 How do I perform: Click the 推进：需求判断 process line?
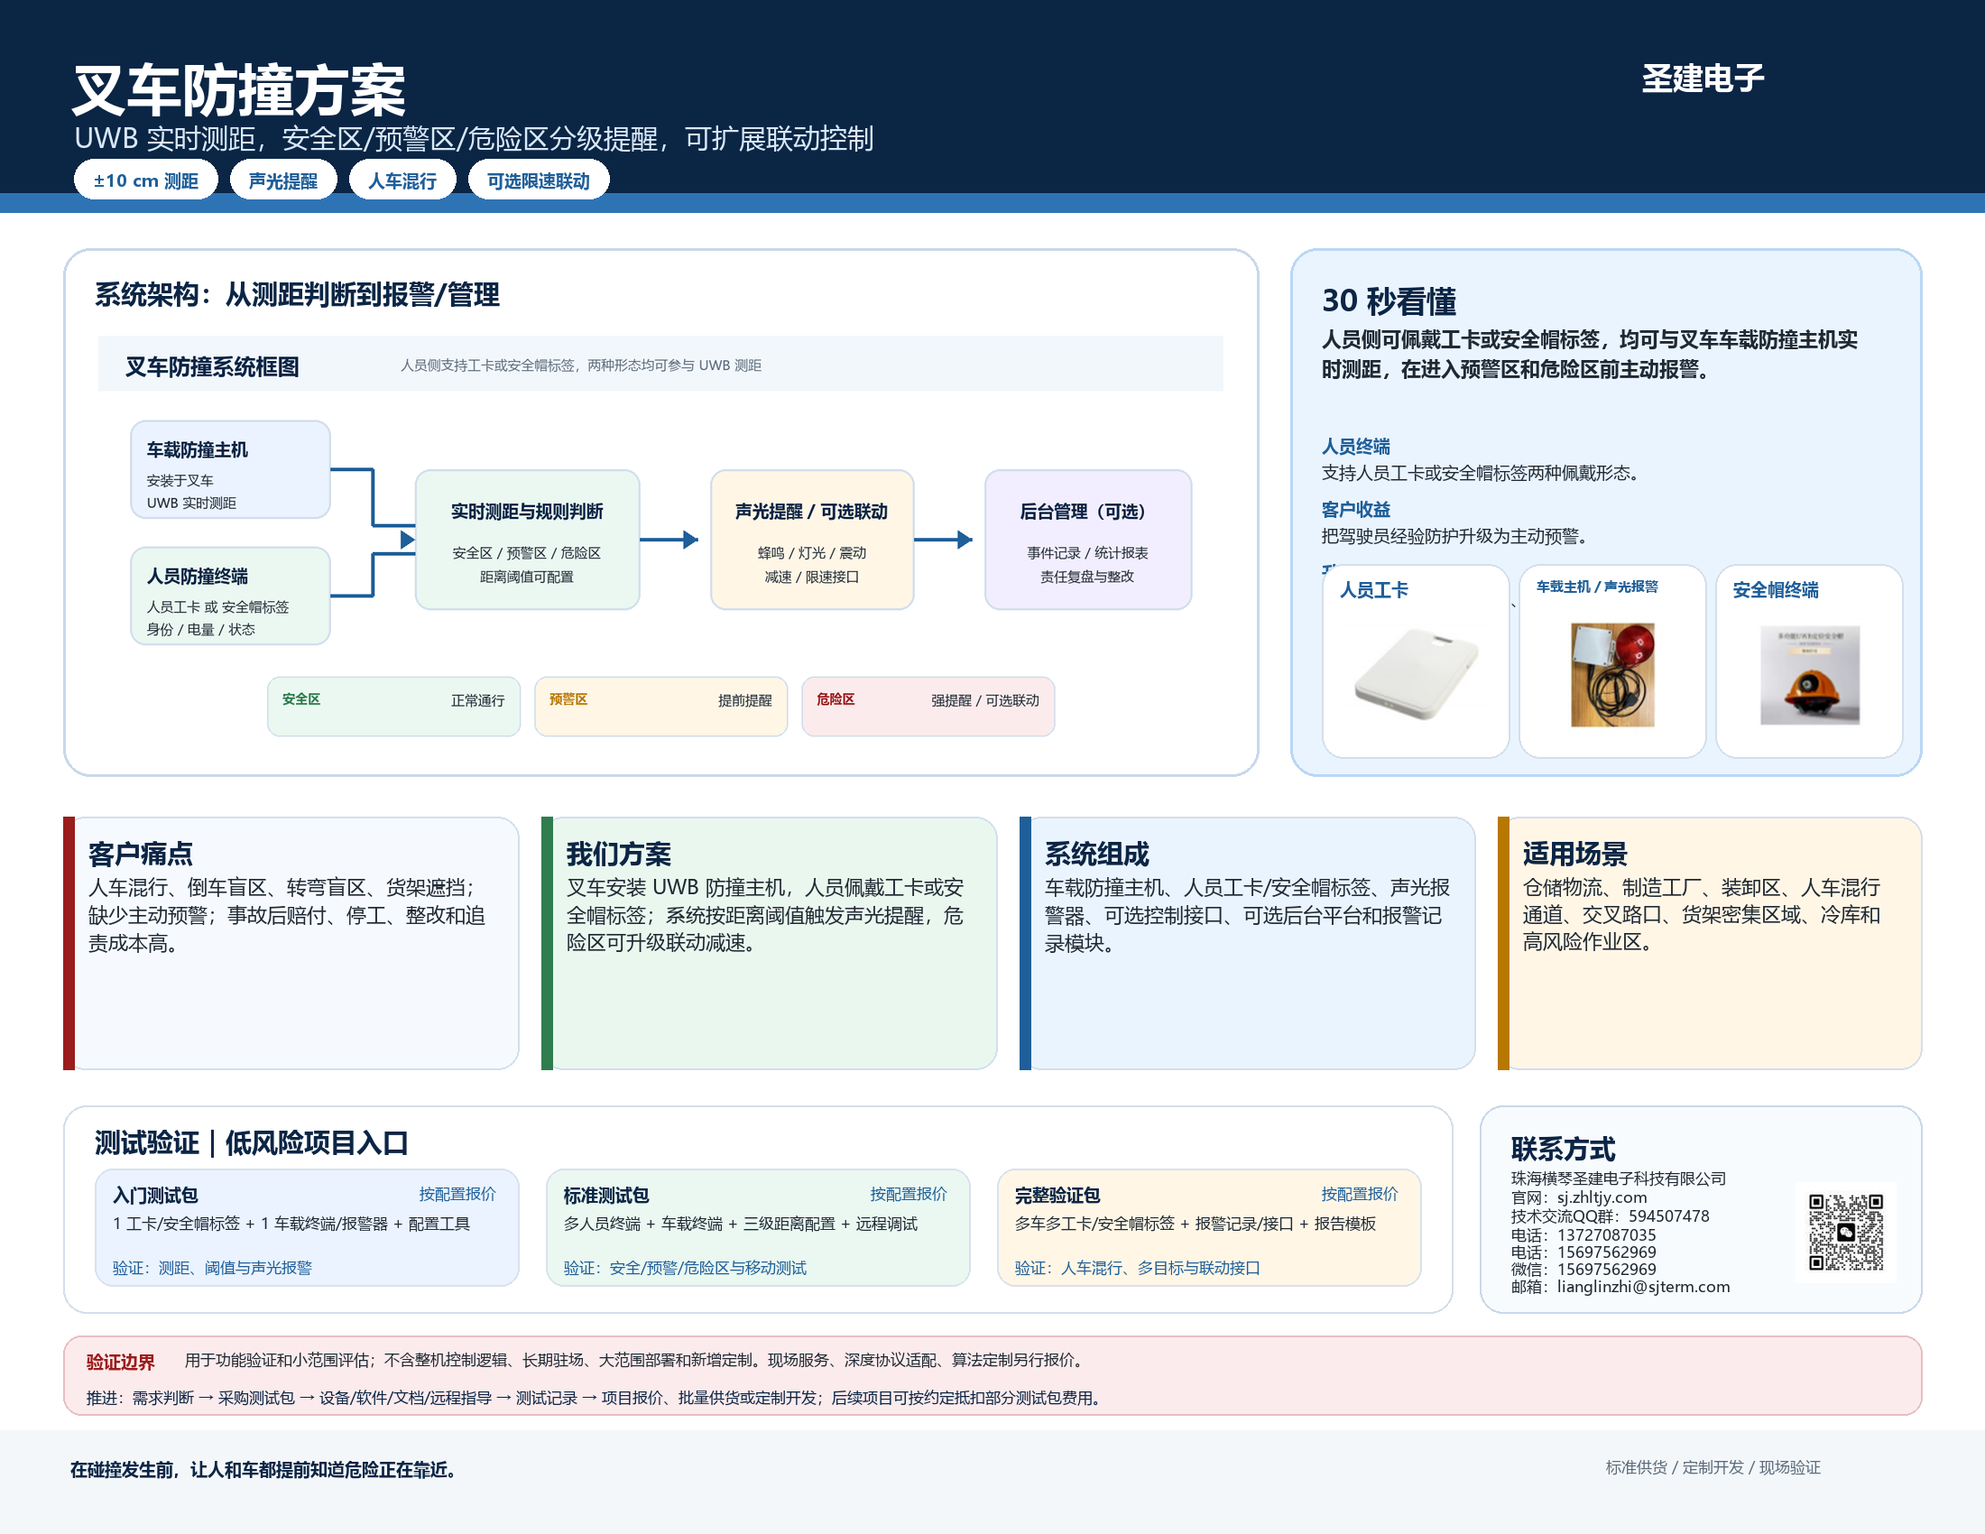click(595, 1398)
